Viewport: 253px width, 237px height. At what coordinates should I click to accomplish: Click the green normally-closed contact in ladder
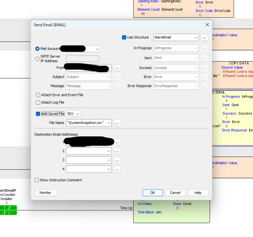[8, 210]
